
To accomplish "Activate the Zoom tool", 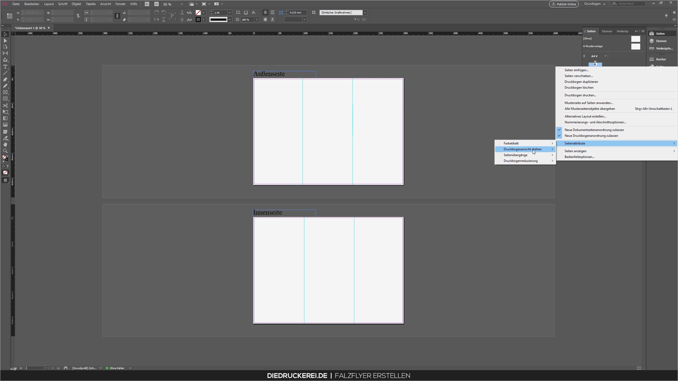I will pos(5,151).
